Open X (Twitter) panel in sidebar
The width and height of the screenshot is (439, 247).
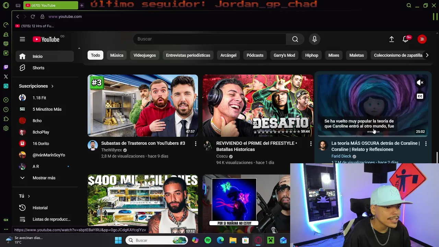tap(6, 77)
